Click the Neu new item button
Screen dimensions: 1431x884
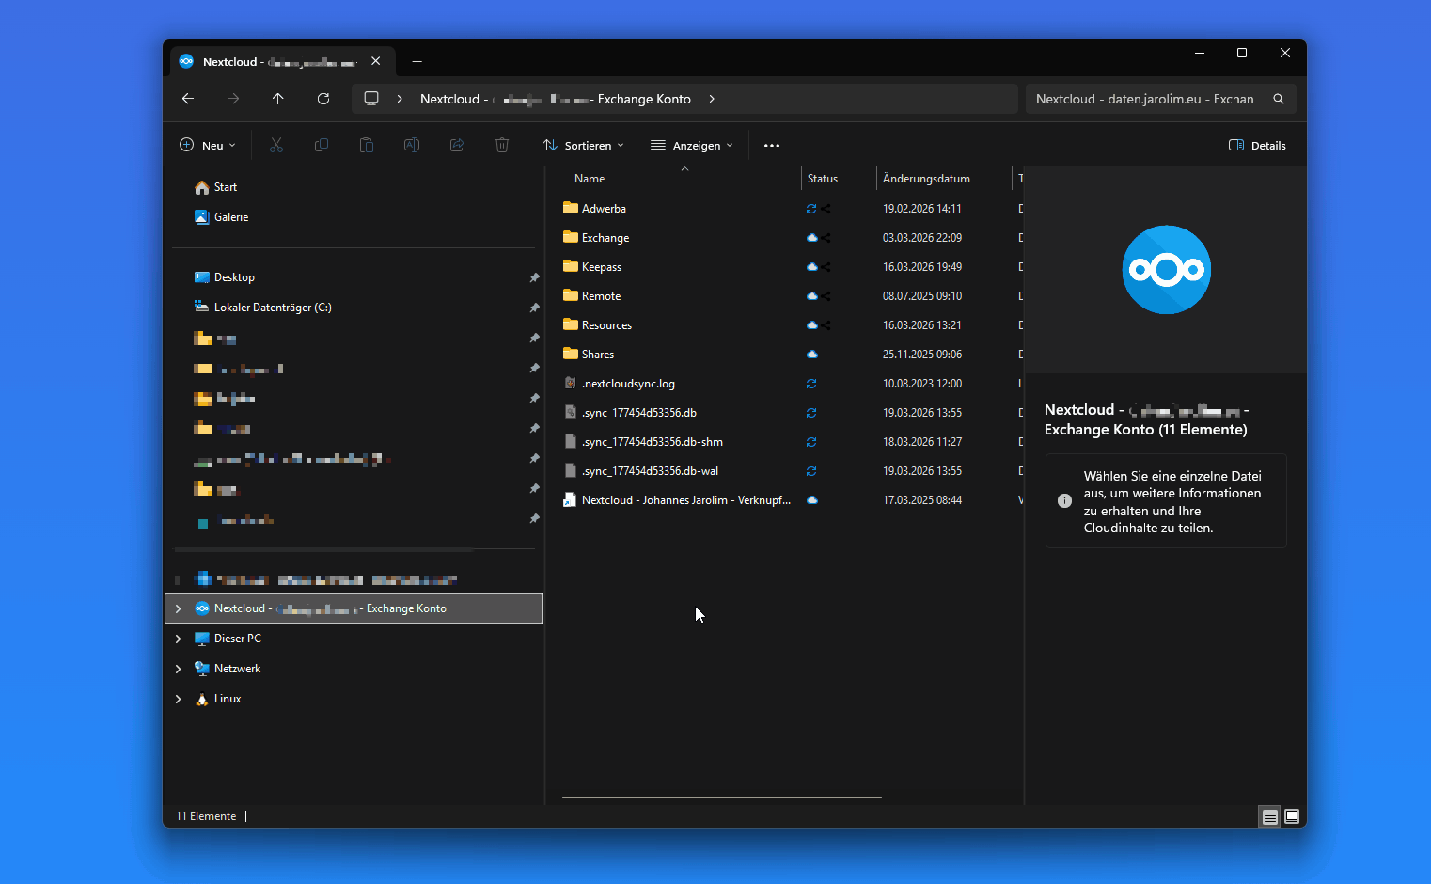(x=208, y=145)
